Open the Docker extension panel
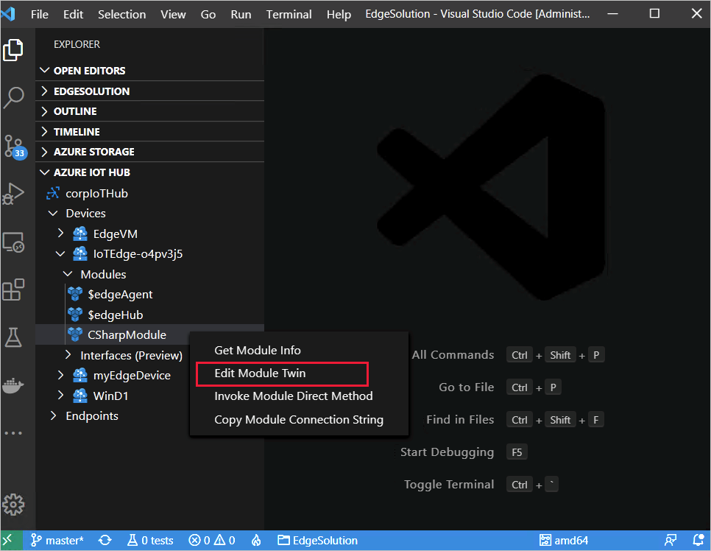This screenshot has width=711, height=551. click(x=15, y=385)
